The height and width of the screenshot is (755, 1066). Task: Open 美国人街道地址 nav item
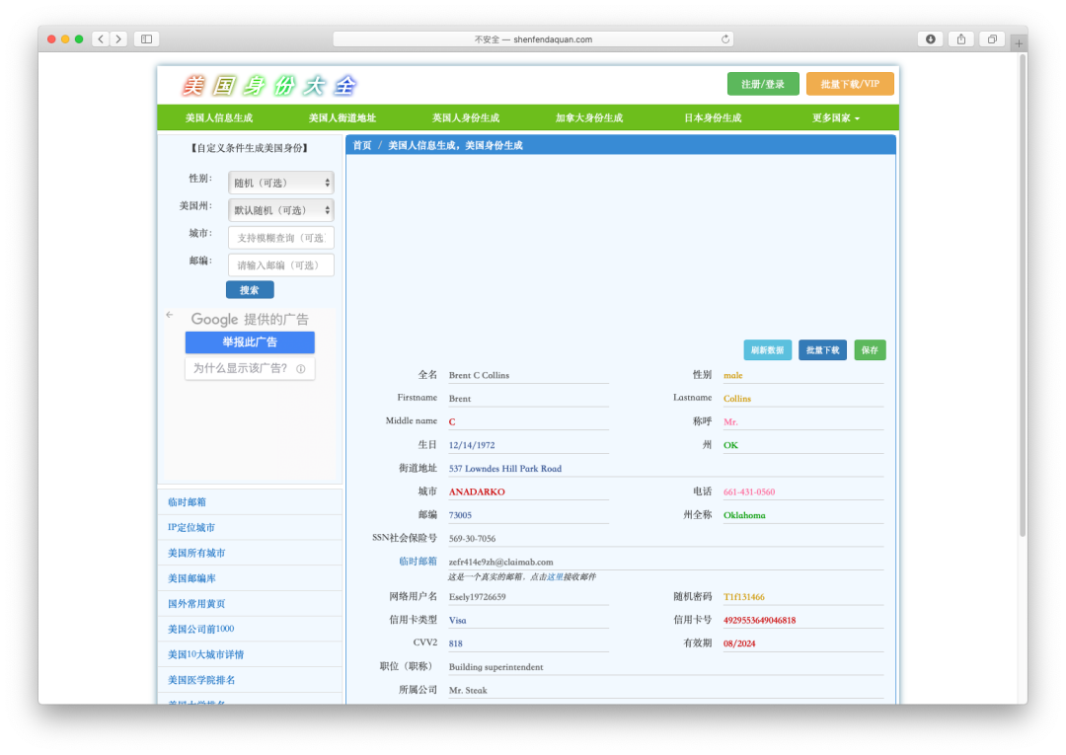pos(342,117)
